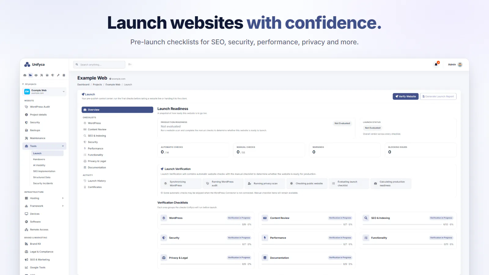Click the rocket icon beside Launch heading
Image resolution: width=489 pixels, height=275 pixels.
tap(83, 94)
